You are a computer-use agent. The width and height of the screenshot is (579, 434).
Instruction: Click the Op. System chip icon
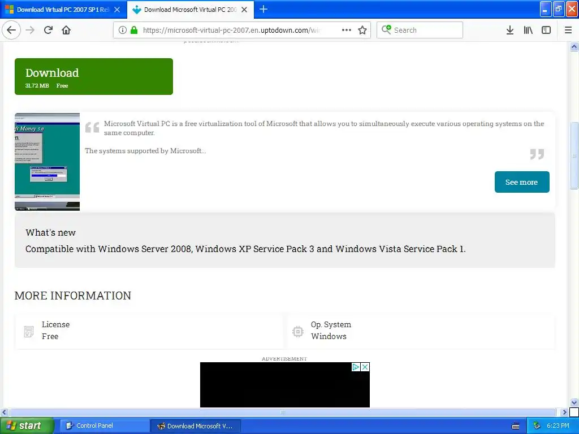pos(297,331)
